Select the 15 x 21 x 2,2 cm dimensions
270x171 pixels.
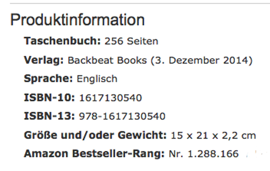coord(213,135)
